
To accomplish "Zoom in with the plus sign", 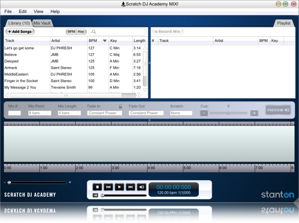I will click(x=70, y=182).
